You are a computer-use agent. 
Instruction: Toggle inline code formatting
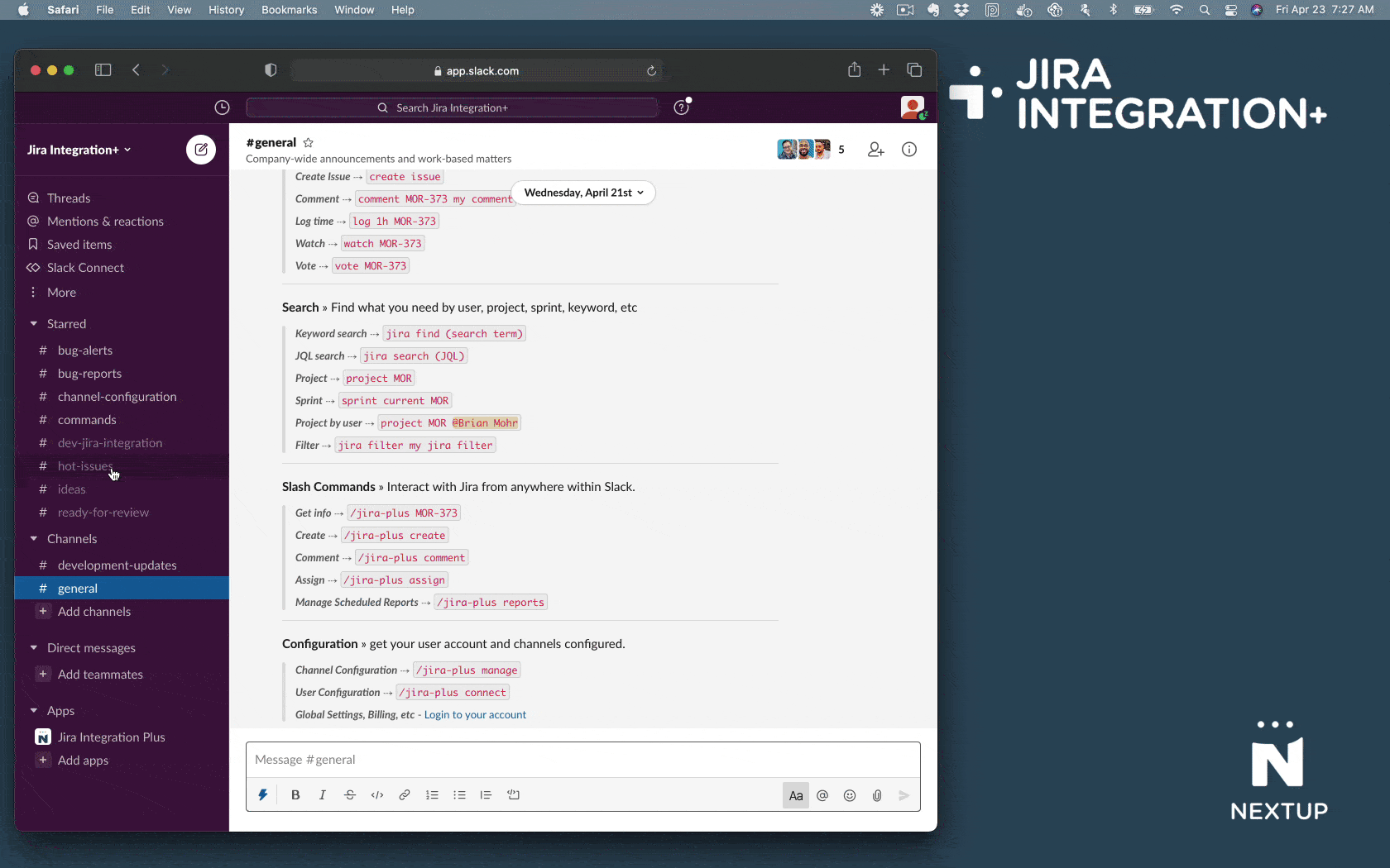pyautogui.click(x=377, y=795)
